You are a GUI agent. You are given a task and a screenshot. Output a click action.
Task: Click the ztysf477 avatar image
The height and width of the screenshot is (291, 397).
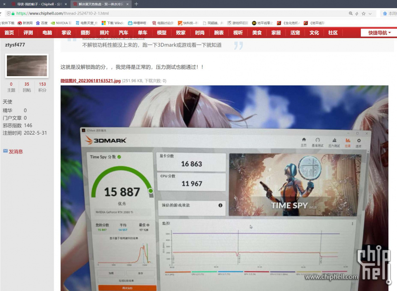(x=27, y=66)
